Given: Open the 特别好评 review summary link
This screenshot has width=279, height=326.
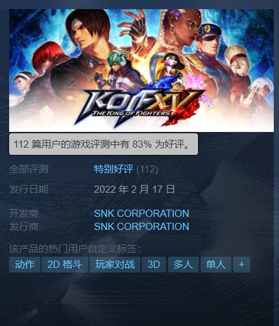Looking at the screenshot, I should click(x=114, y=169).
